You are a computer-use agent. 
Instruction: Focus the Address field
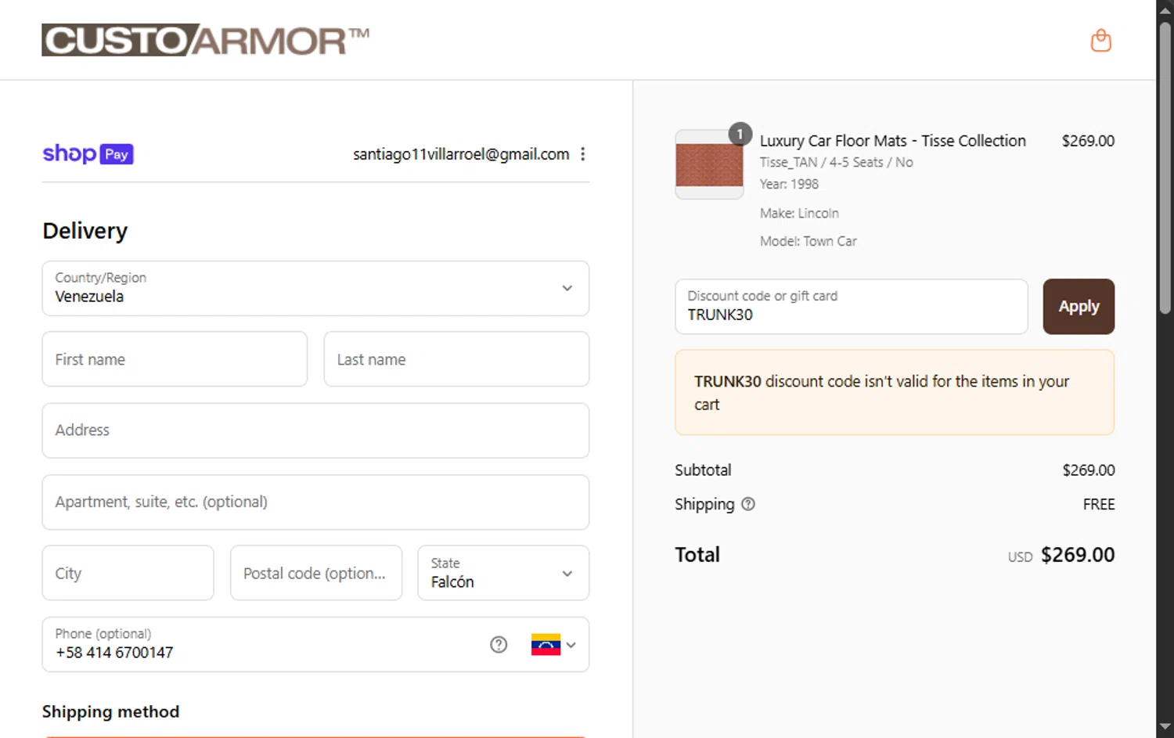[315, 430]
